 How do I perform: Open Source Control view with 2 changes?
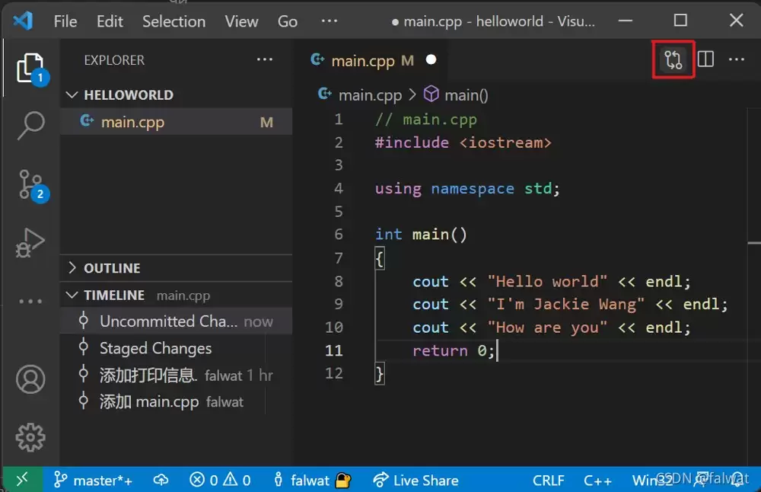(x=30, y=184)
